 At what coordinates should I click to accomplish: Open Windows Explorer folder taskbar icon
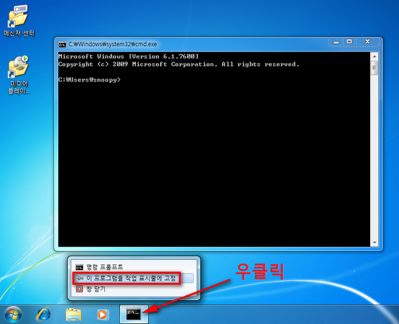click(74, 315)
